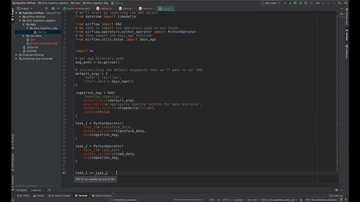Hide the Project panel with the minus icon
This screenshot has height=202, width=360.
[x=58, y=8]
